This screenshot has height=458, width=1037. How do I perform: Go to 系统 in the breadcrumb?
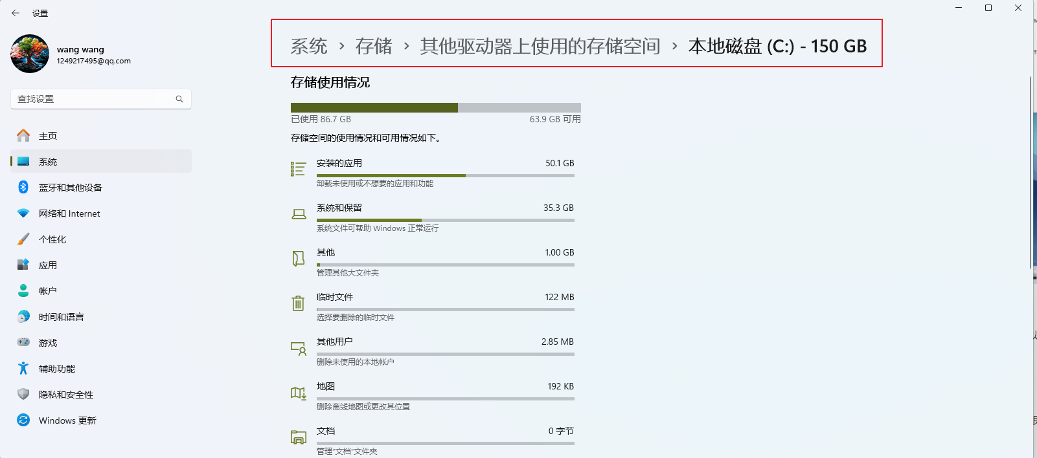point(309,46)
